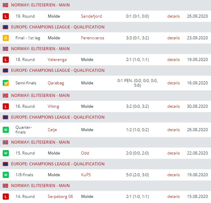Image resolution: width=211 pixels, height=203 pixels.
Task: Click the top Norway Eliteserien Main header
Action: 40,5
